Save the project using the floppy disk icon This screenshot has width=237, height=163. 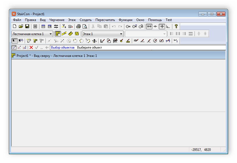coord(27,27)
